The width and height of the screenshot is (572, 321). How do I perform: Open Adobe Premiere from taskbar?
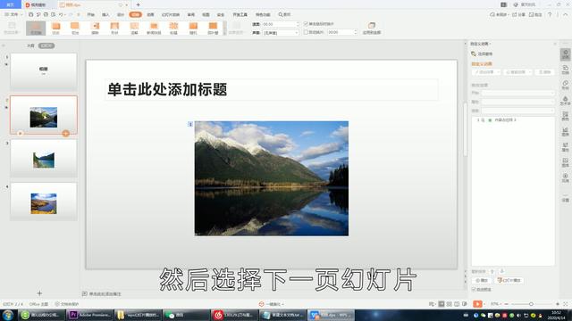click(x=89, y=315)
